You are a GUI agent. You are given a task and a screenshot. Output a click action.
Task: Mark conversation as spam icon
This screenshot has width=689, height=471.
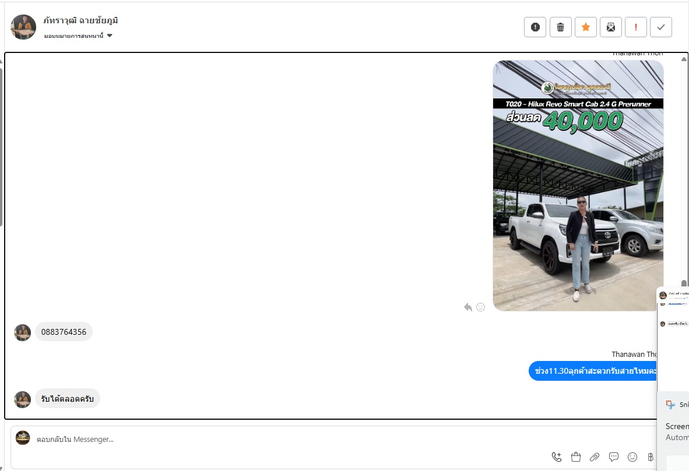(x=535, y=27)
